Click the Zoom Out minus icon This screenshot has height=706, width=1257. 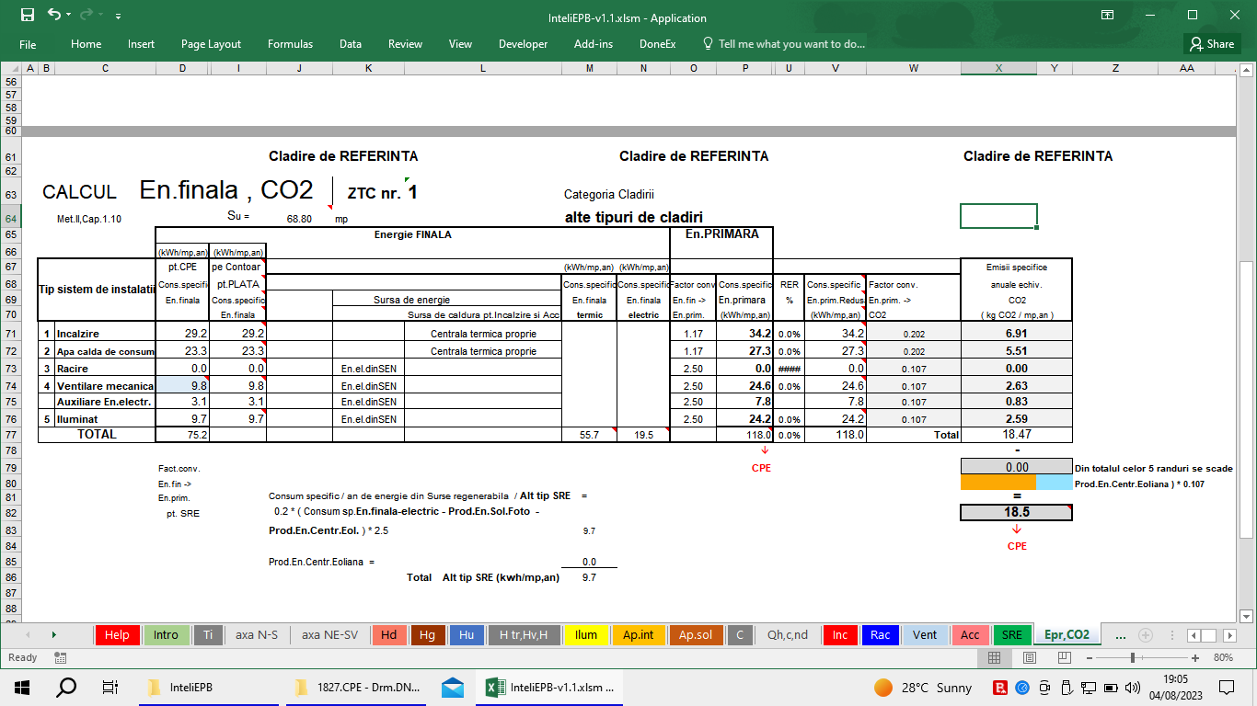click(x=1090, y=657)
